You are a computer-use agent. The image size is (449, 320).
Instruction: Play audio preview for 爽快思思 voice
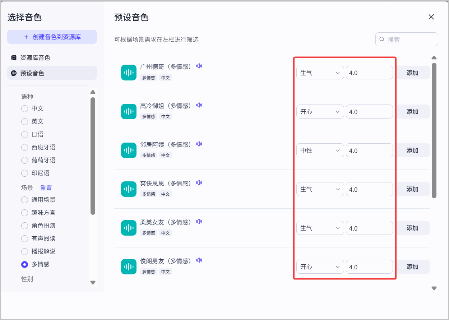pyautogui.click(x=199, y=182)
